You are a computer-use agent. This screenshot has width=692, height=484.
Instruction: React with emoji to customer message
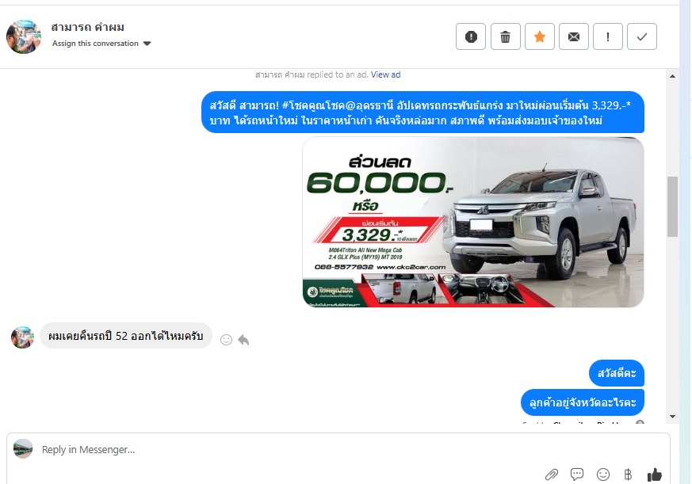226,340
